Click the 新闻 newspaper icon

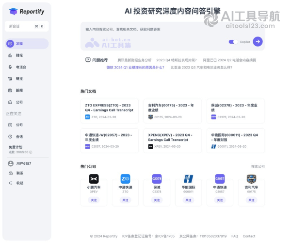(x=10, y=90)
